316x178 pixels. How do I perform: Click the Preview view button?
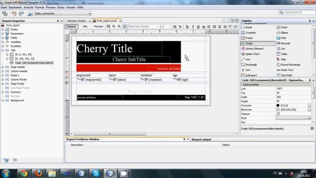(99, 26)
